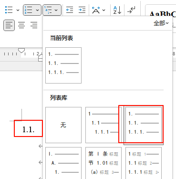This screenshot has height=179, width=176.
Task: Click the bullet list icon
Action: (x=9, y=10)
